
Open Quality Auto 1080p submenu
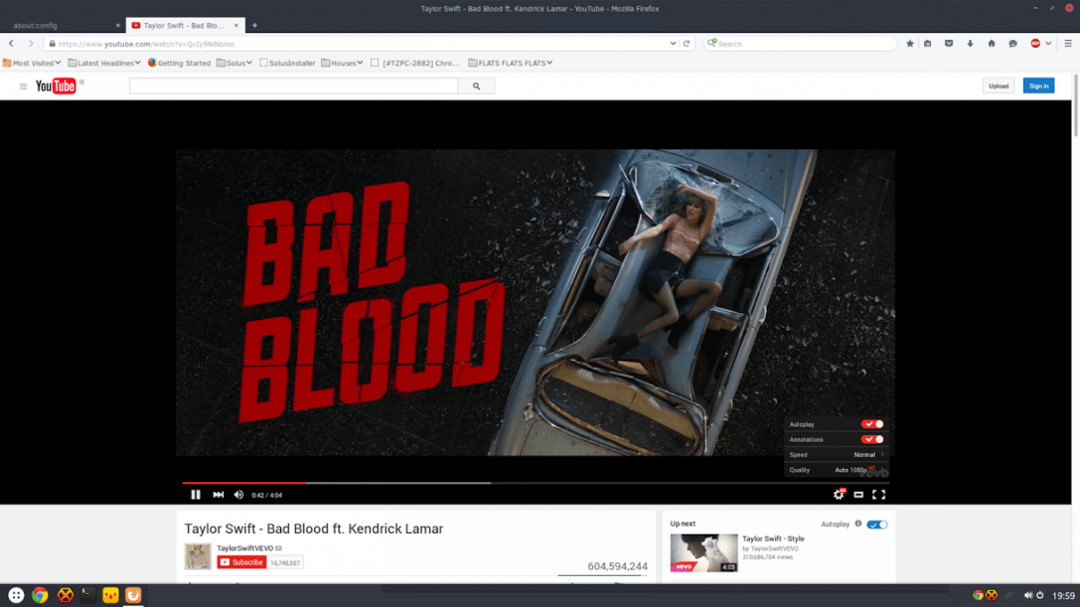837,470
